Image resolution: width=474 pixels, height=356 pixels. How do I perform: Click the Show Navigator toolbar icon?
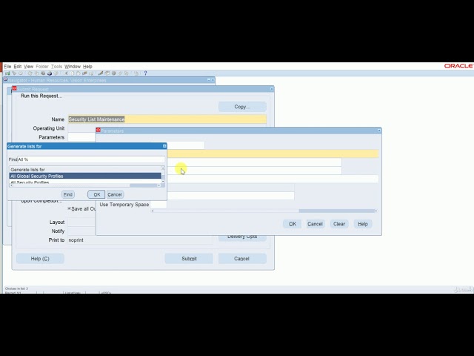point(21,73)
